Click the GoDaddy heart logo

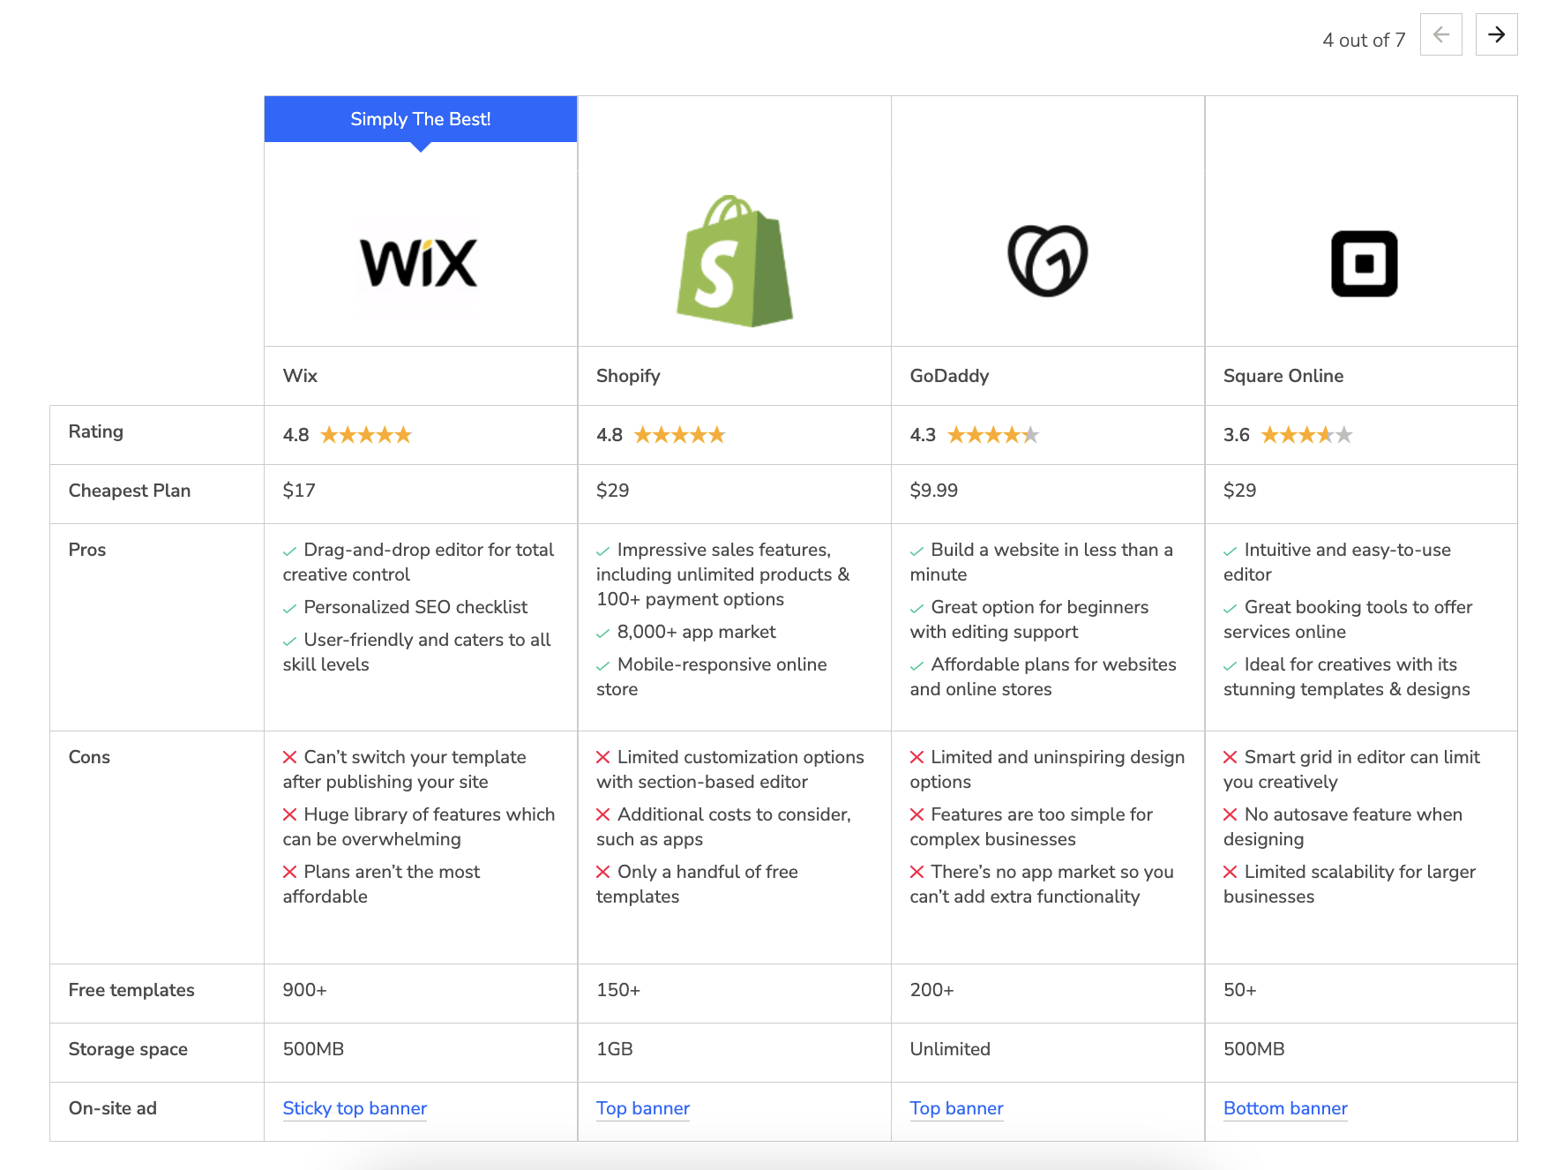pyautogui.click(x=1047, y=261)
